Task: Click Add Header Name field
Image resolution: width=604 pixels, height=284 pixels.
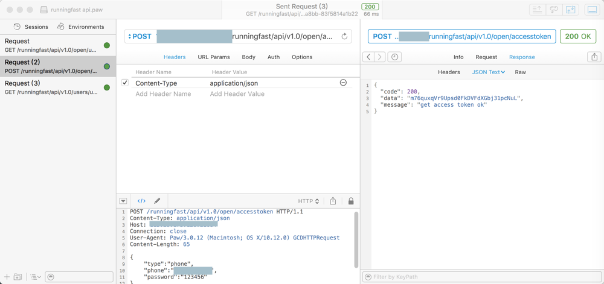Action: click(163, 94)
